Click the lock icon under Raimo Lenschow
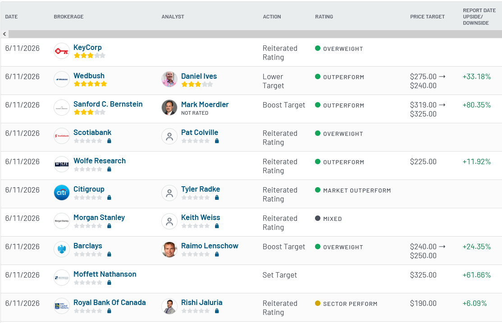The image size is (502, 323). click(217, 254)
